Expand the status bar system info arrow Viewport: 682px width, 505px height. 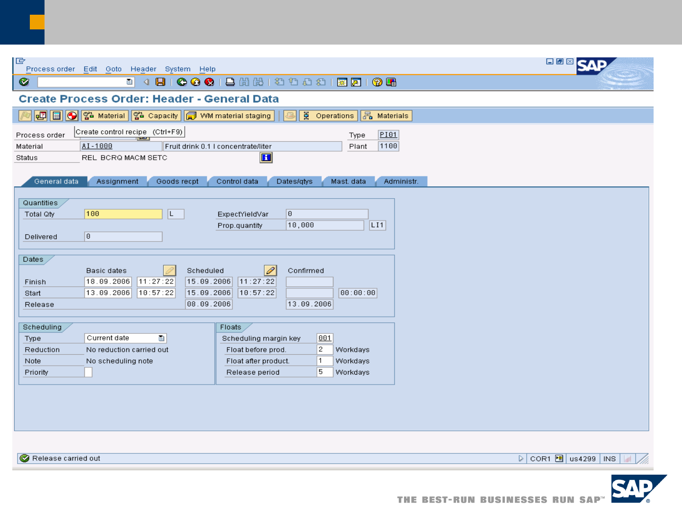click(520, 459)
